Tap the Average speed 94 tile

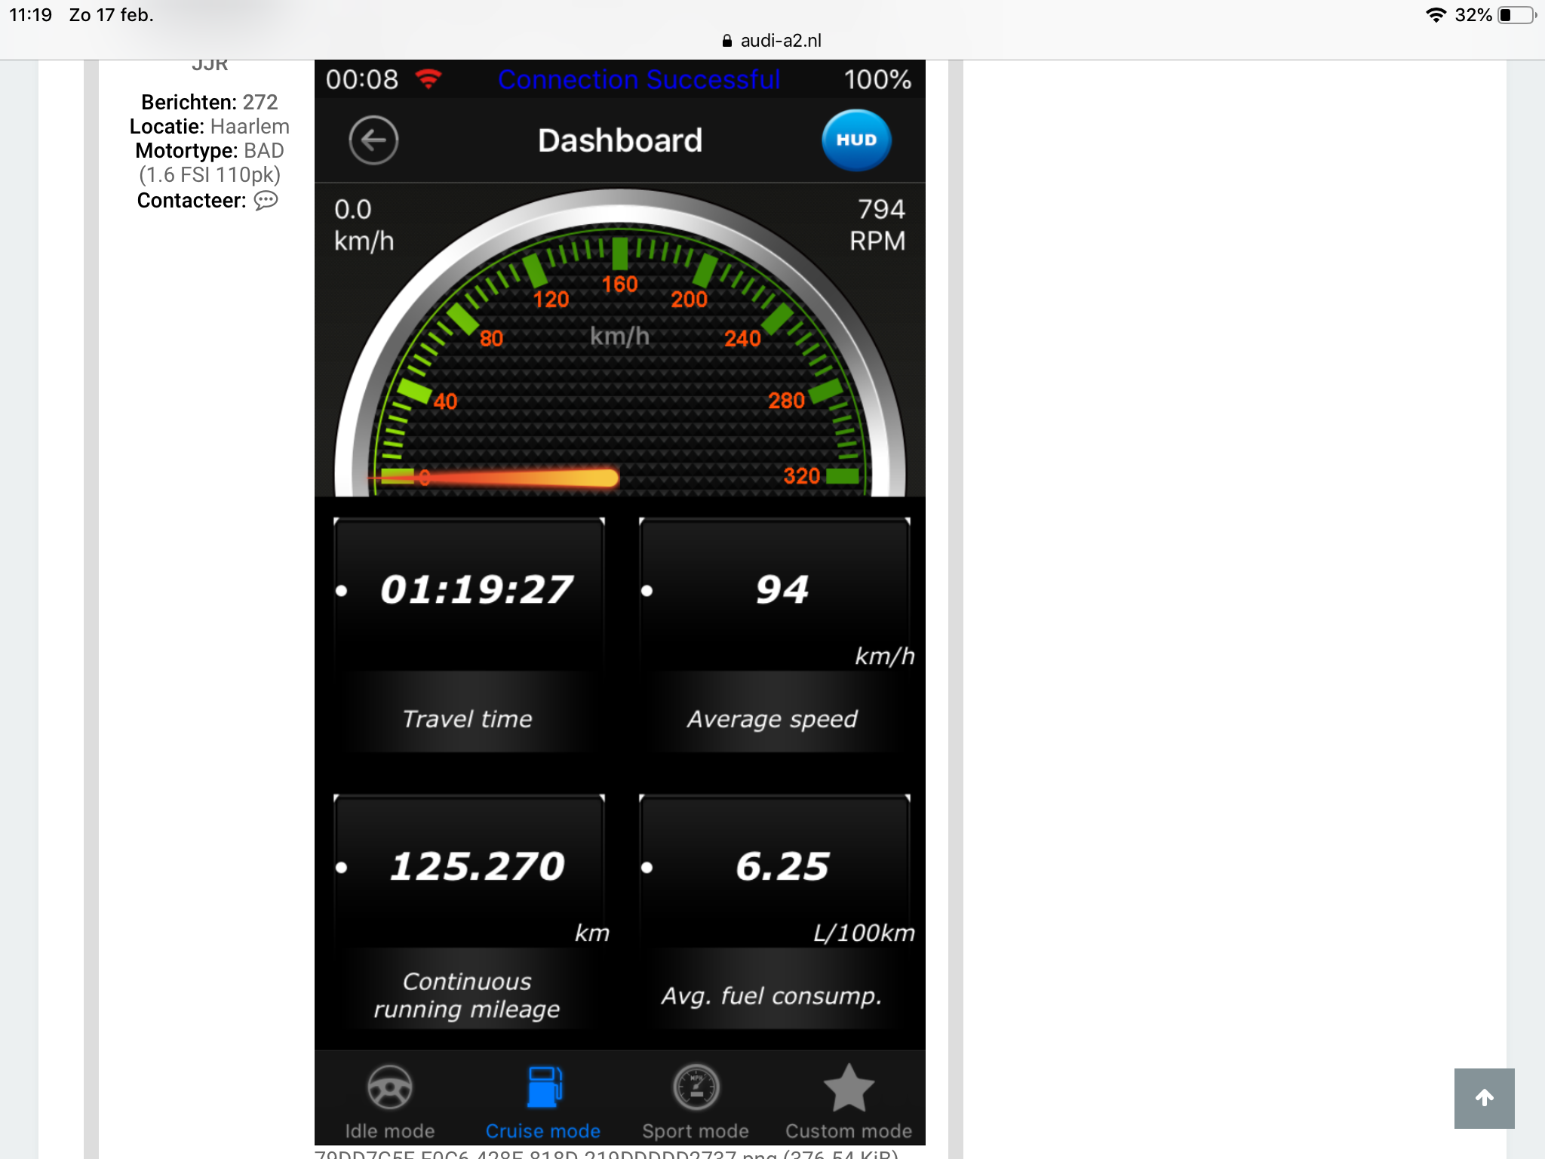pyautogui.click(x=775, y=635)
